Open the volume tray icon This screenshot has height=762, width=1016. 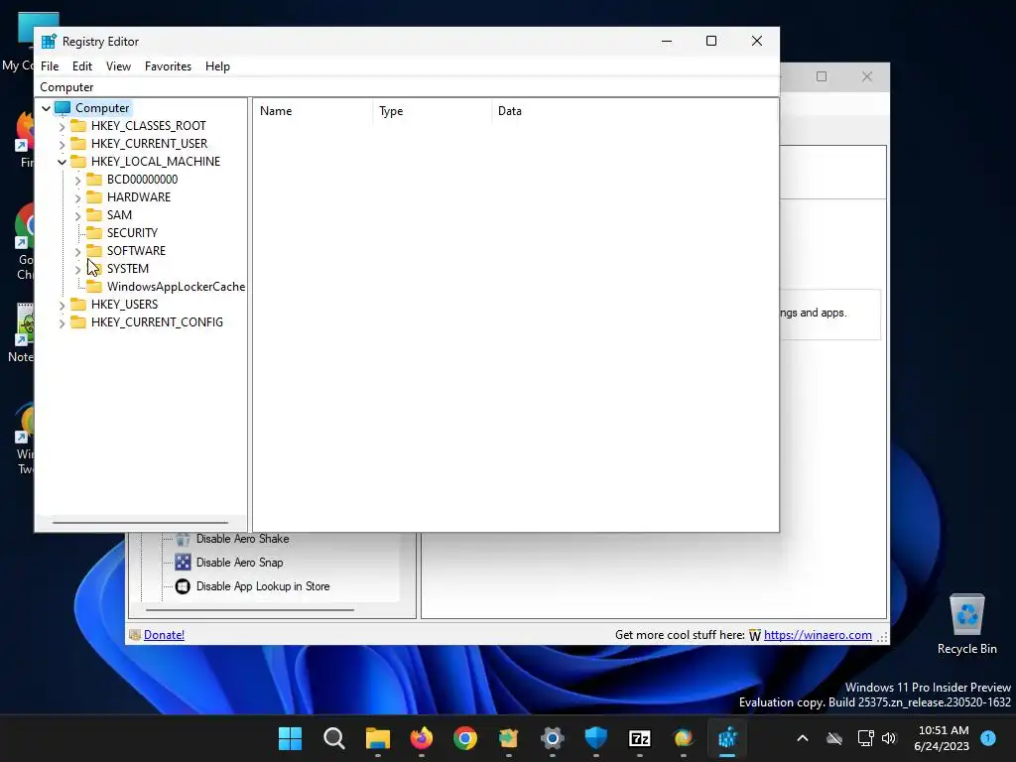(889, 738)
